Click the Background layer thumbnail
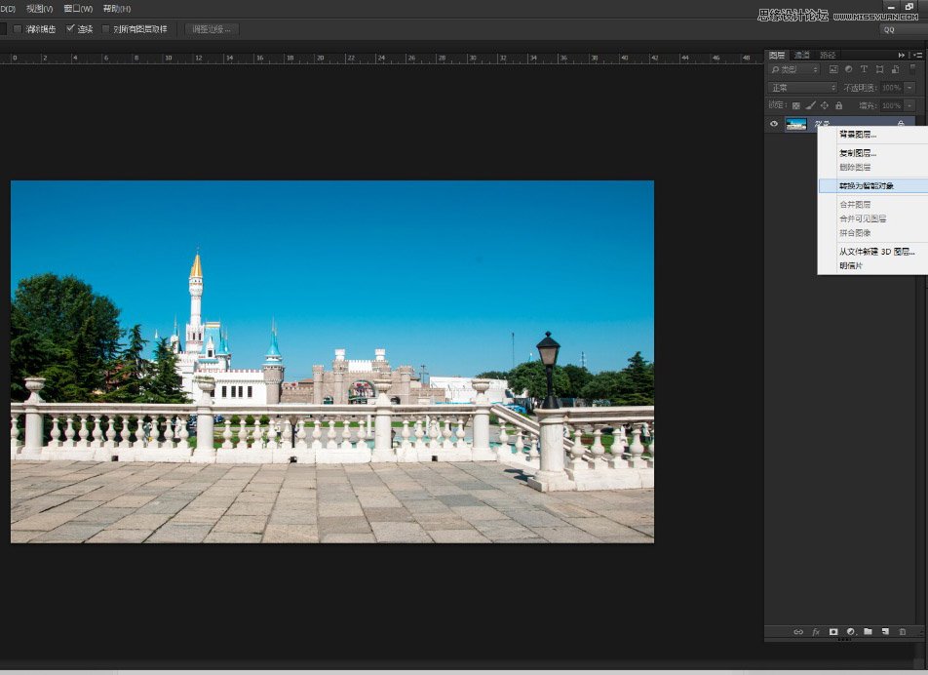Screen dimensions: 928x675 [x=796, y=124]
